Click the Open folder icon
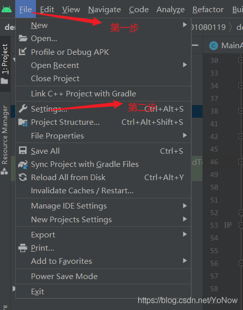The width and height of the screenshot is (243, 310). pos(23,38)
